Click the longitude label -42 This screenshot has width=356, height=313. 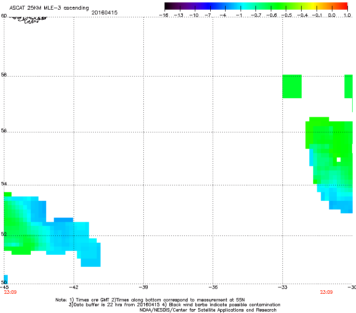[74, 287]
